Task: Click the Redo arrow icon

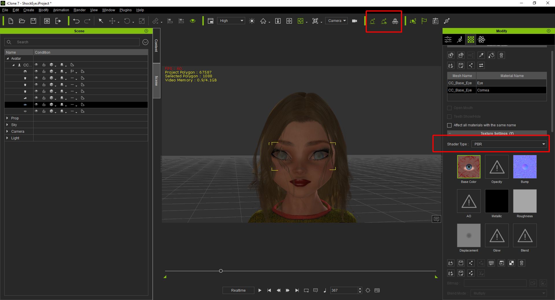Action: click(87, 21)
